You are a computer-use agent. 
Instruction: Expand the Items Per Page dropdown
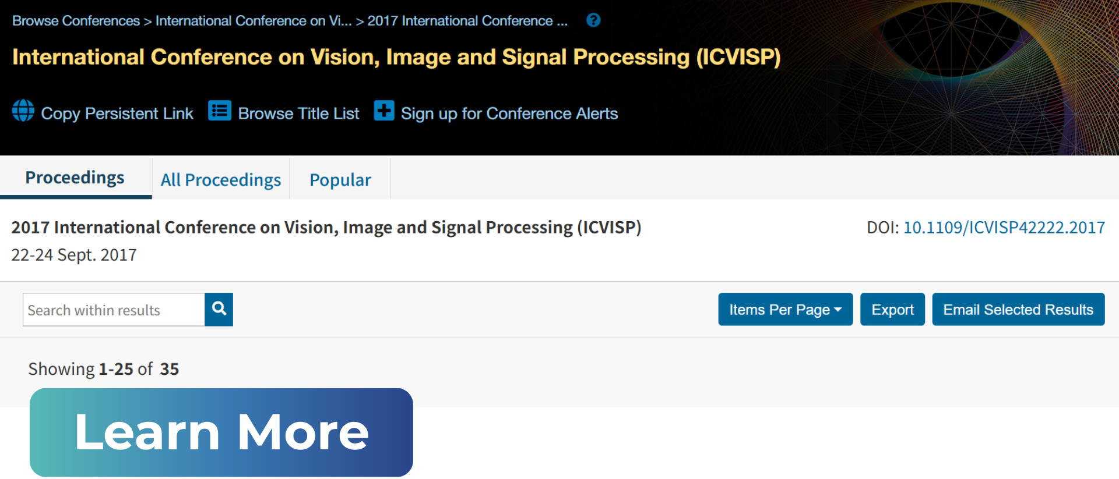click(x=785, y=310)
